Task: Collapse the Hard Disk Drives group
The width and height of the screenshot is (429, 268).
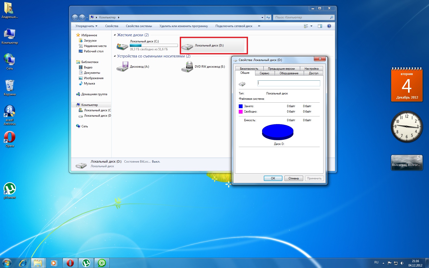Action: click(115, 35)
